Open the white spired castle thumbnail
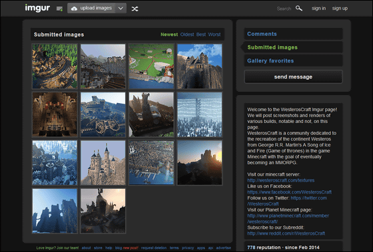Image resolution: width=373 pixels, height=252 pixels. pyautogui.click(x=103, y=163)
